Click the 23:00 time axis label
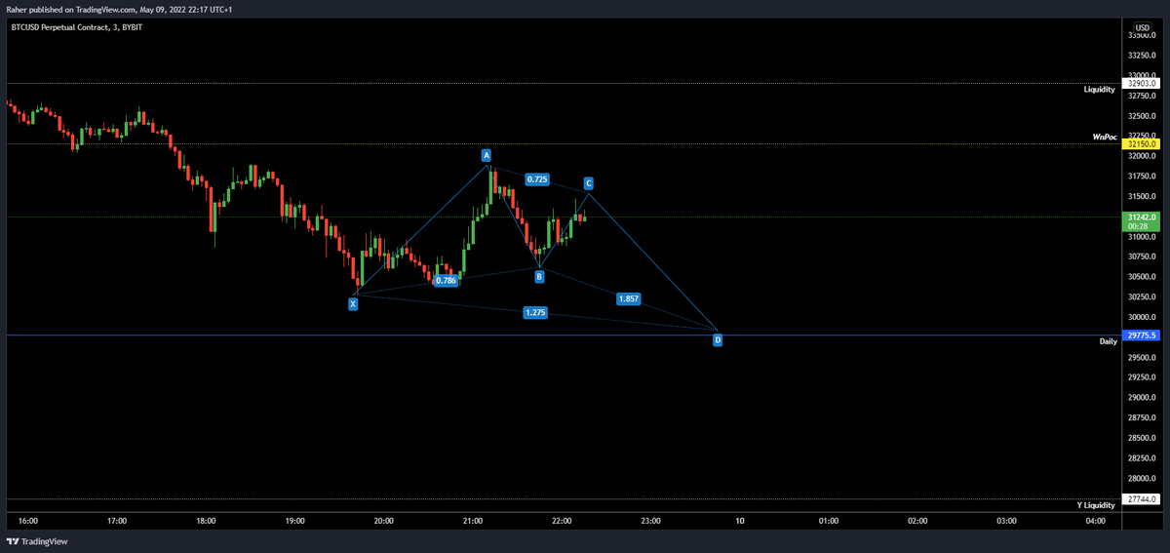This screenshot has height=553, width=1170. point(651,521)
